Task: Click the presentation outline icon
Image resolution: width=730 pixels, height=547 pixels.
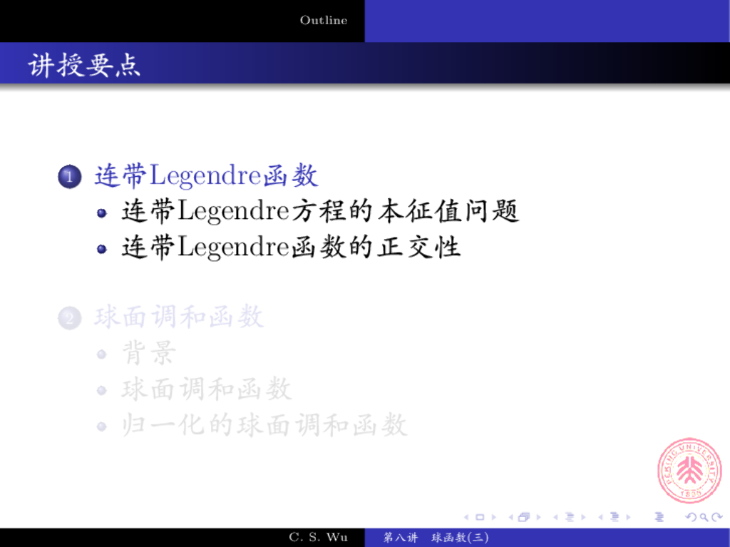Action: (659, 517)
